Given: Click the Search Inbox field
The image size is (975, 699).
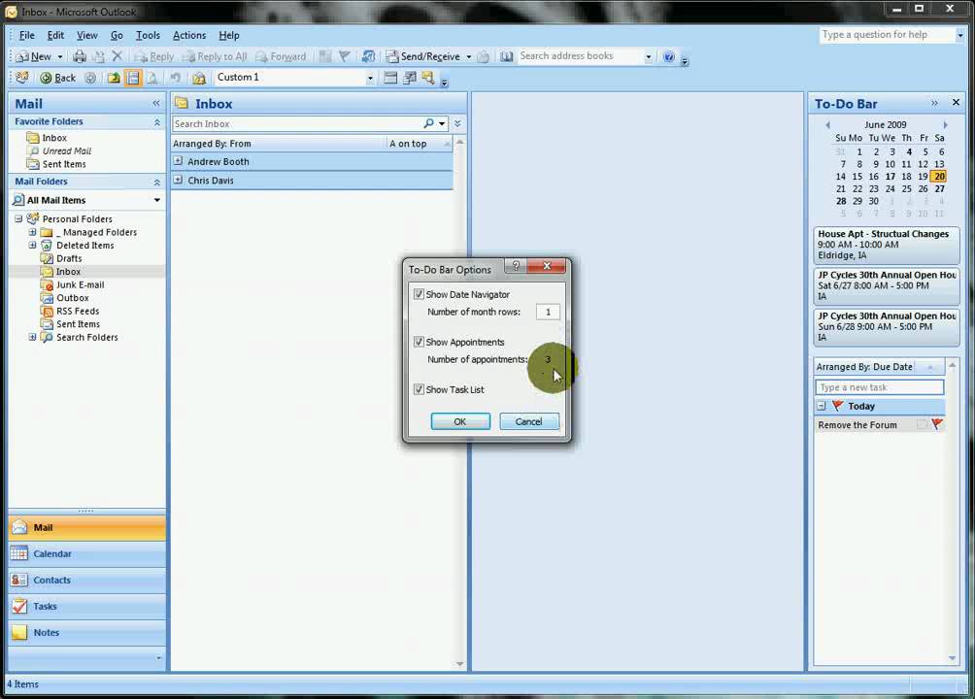Looking at the screenshot, I should coord(297,123).
